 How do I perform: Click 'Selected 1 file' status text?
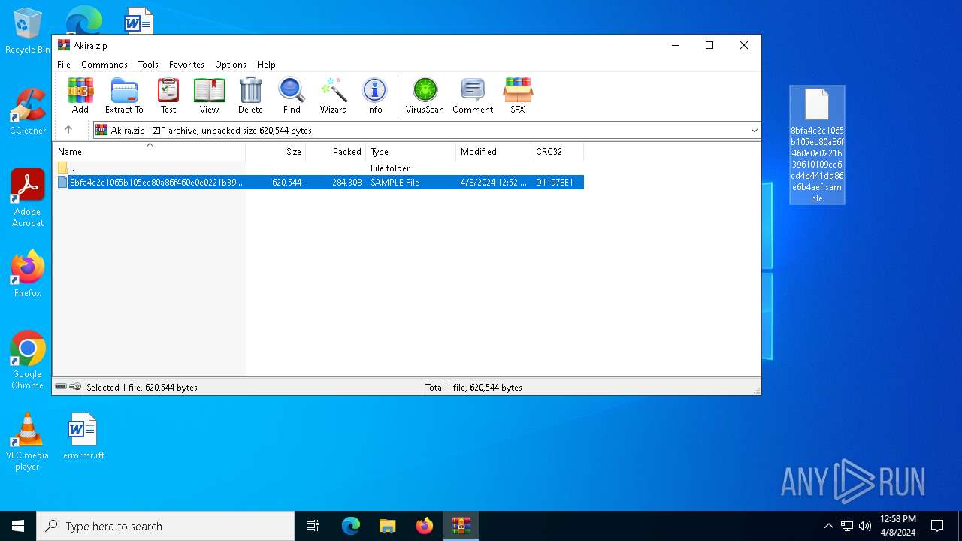click(142, 388)
